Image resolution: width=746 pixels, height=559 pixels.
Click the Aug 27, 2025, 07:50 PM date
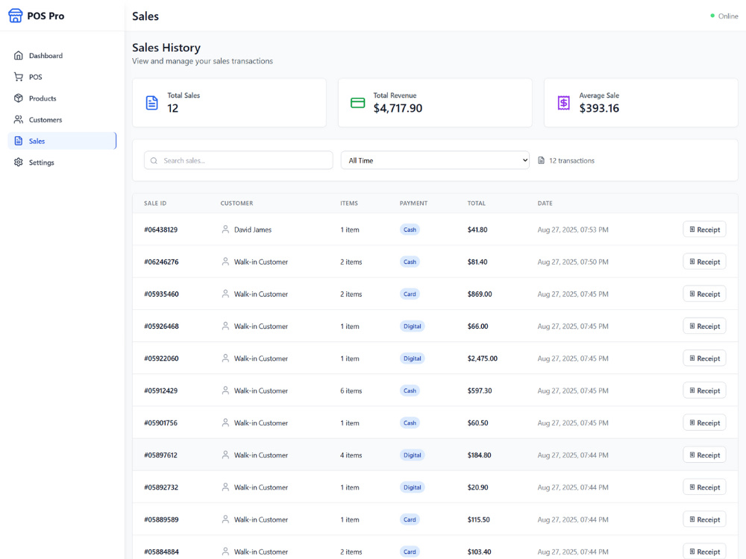click(573, 262)
